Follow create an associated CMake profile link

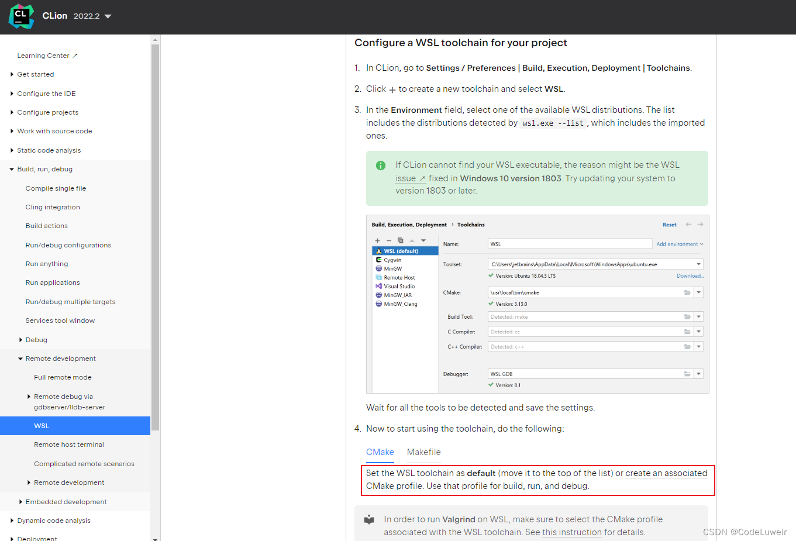(666, 473)
